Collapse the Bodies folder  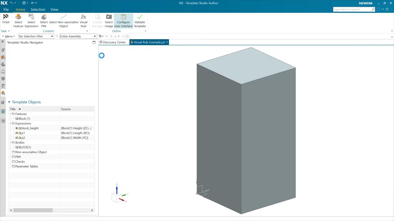[x=10, y=142]
